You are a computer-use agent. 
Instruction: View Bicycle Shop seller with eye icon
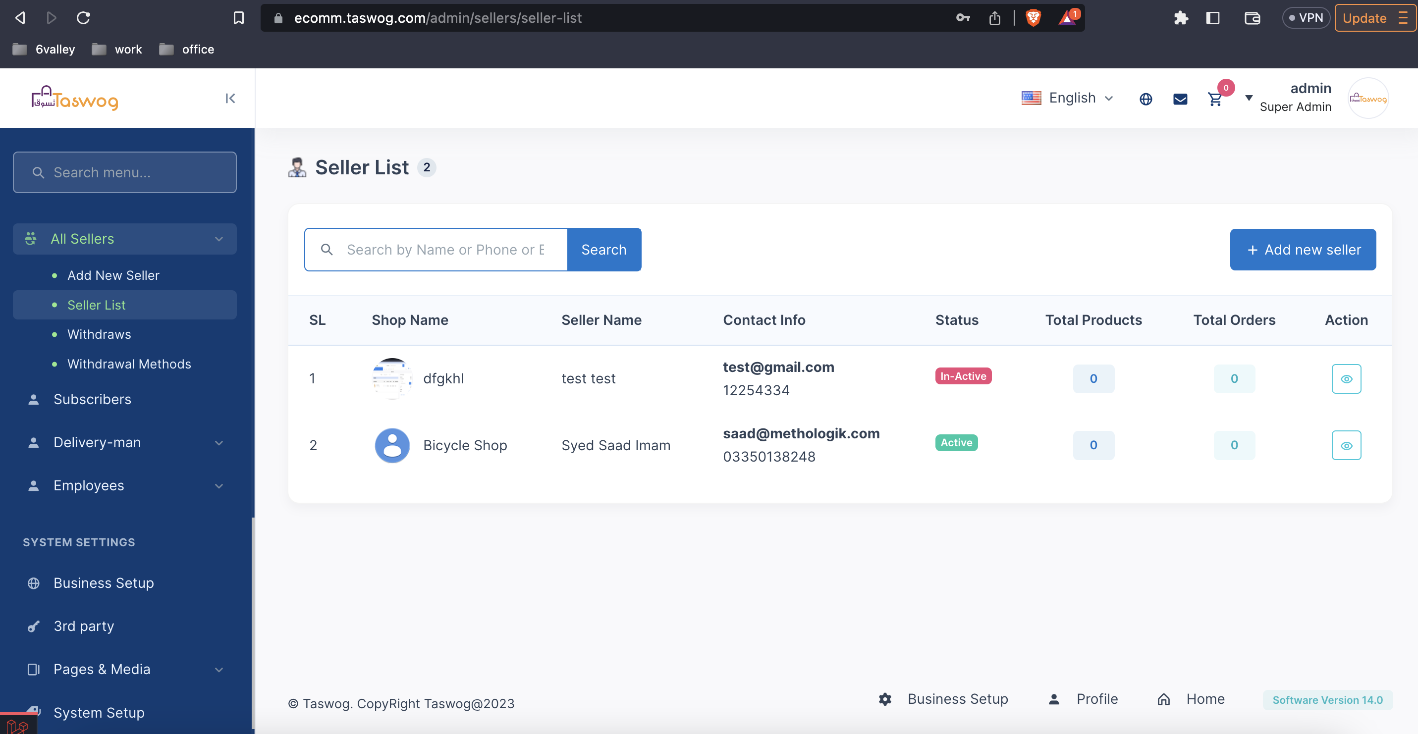pyautogui.click(x=1346, y=445)
